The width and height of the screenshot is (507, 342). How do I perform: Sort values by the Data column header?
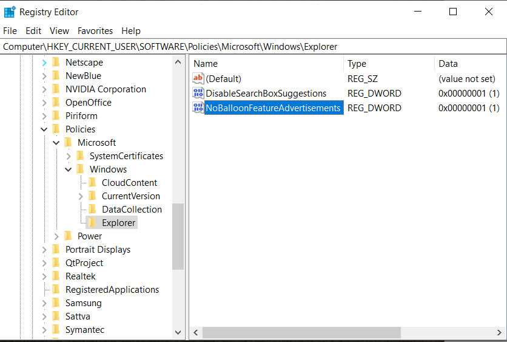click(x=471, y=63)
